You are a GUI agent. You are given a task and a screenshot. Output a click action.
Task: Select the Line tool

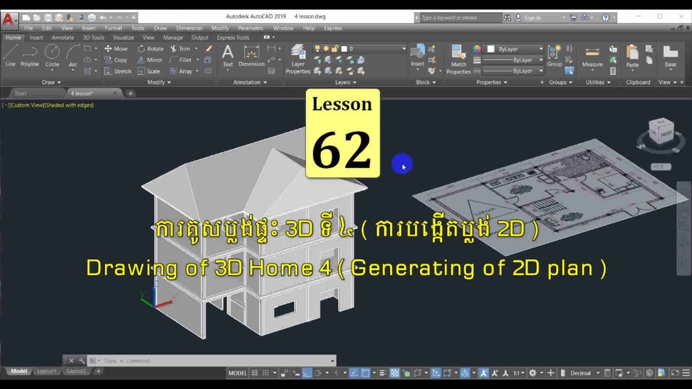(x=10, y=56)
